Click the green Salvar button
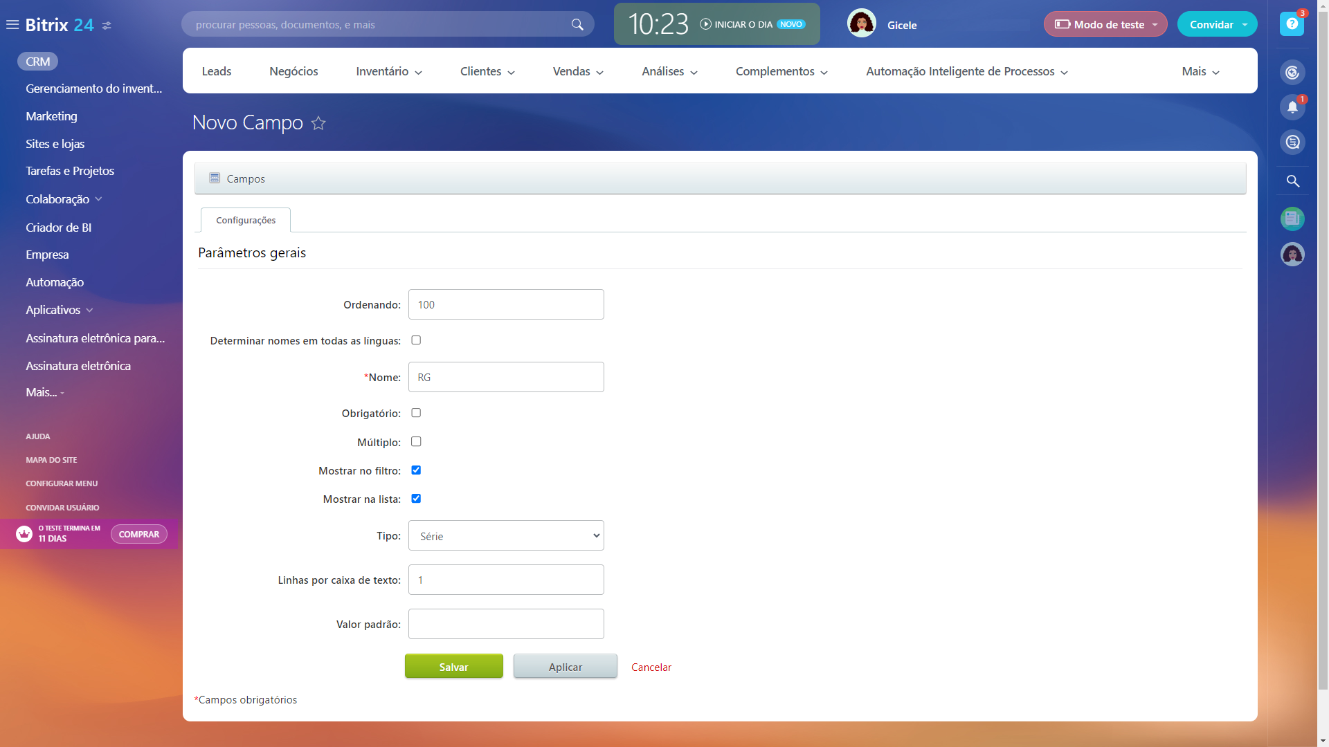Viewport: 1329px width, 747px height. 453,667
